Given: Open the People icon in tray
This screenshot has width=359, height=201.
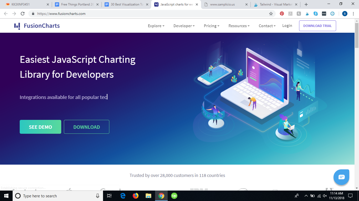Looking at the screenshot, I should coord(297,196).
